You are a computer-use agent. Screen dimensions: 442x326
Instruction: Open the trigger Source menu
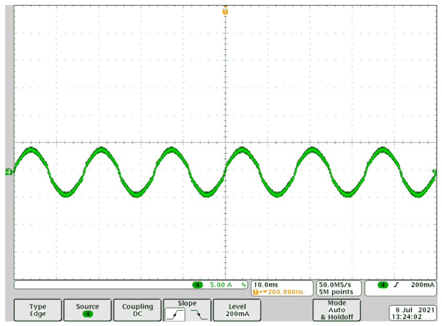[87, 310]
